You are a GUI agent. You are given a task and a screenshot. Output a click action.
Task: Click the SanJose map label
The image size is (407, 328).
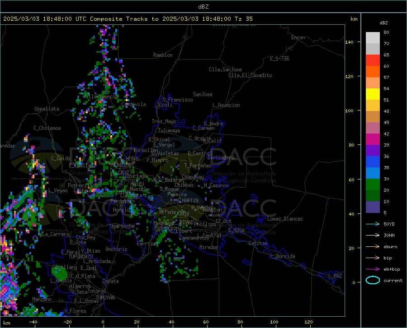tap(203, 94)
